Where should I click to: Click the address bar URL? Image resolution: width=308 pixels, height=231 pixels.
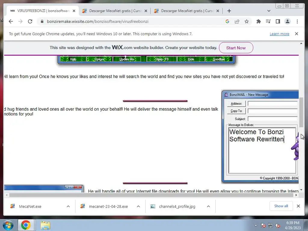click(x=97, y=21)
